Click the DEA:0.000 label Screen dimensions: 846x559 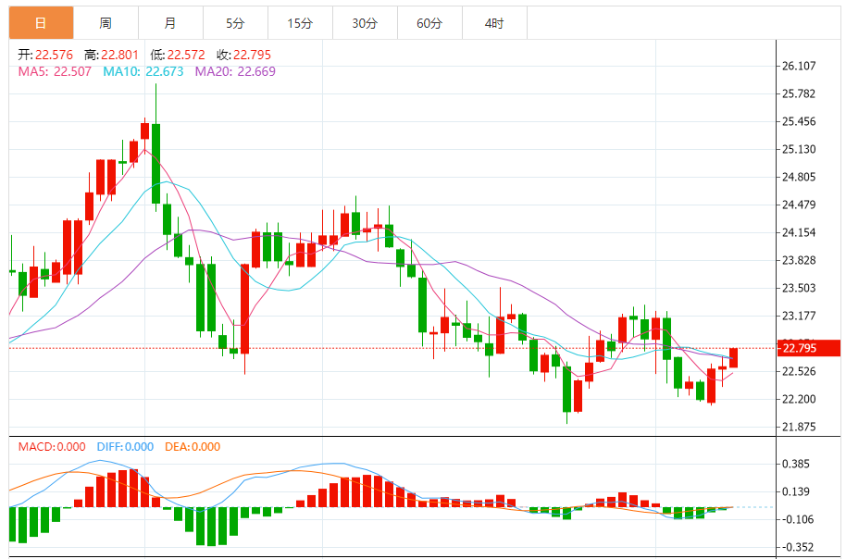[x=193, y=447]
